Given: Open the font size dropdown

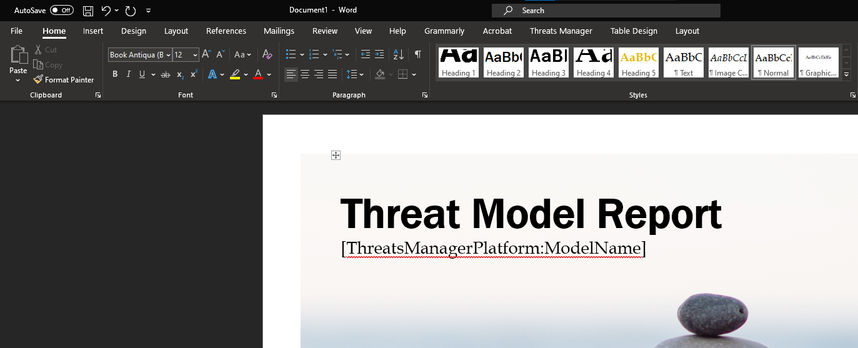Looking at the screenshot, I should (195, 55).
